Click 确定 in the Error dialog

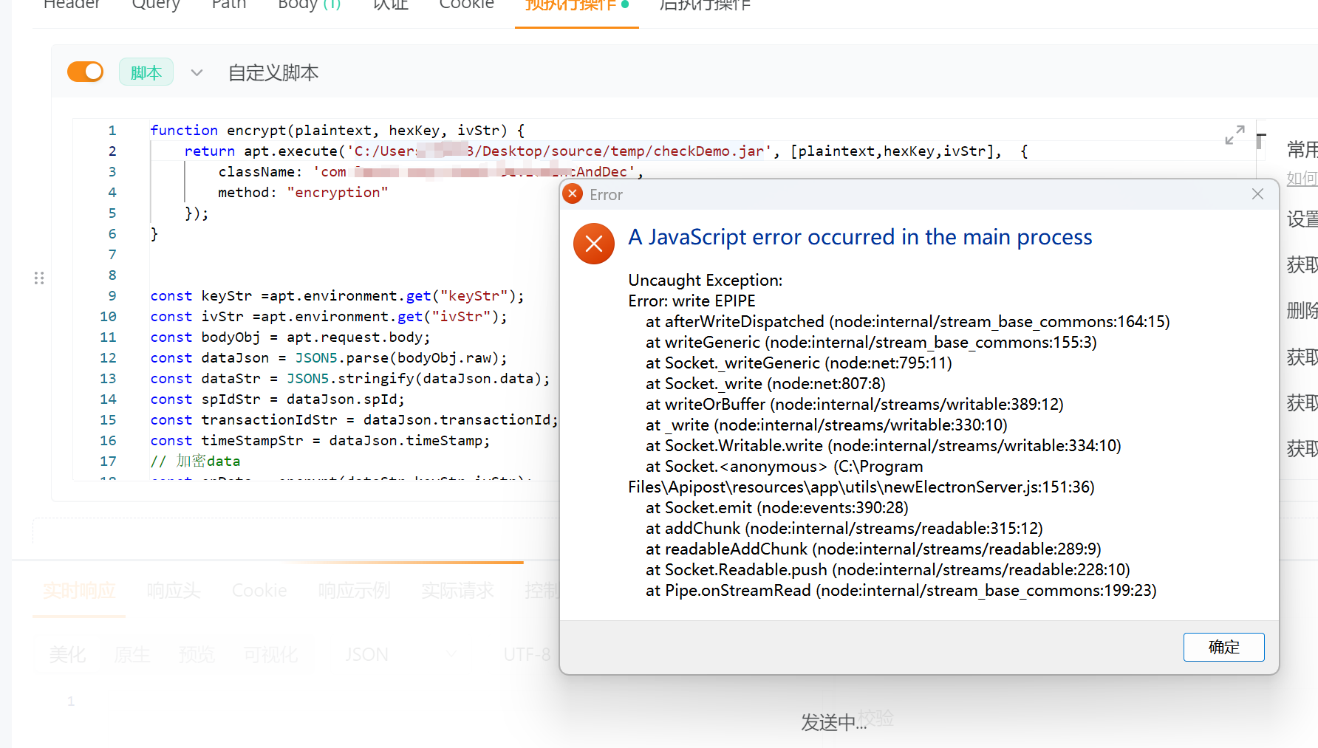1223,647
